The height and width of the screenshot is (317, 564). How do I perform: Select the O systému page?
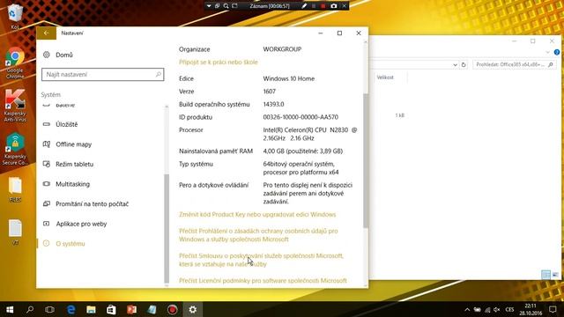point(70,244)
